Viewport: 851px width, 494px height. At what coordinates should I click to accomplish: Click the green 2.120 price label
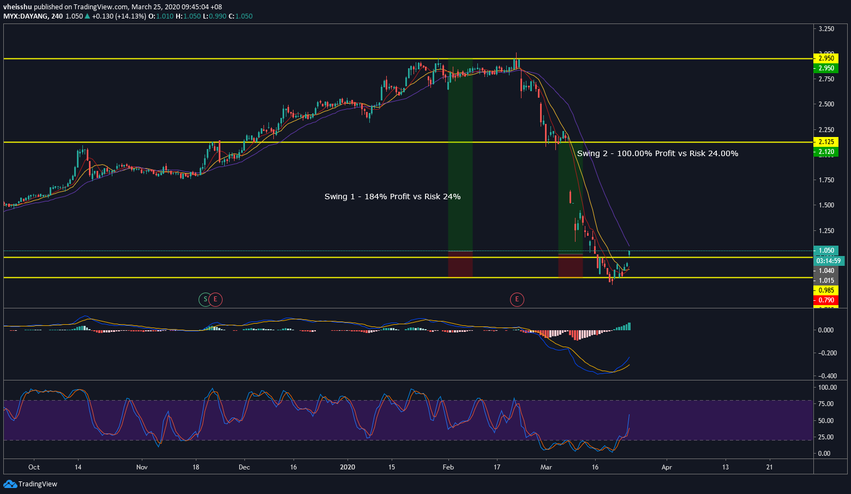coord(826,152)
